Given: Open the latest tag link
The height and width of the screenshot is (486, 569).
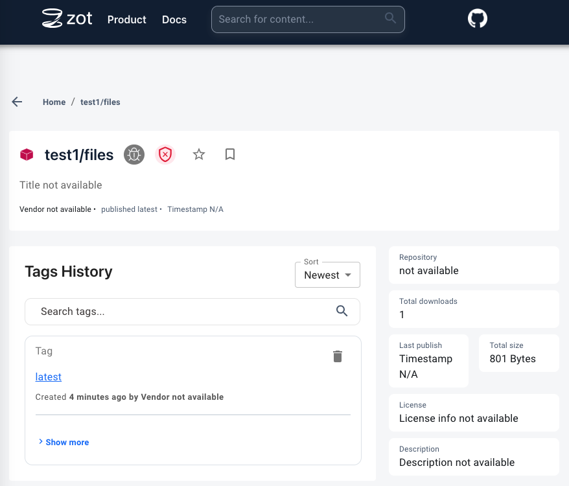Looking at the screenshot, I should tap(48, 376).
